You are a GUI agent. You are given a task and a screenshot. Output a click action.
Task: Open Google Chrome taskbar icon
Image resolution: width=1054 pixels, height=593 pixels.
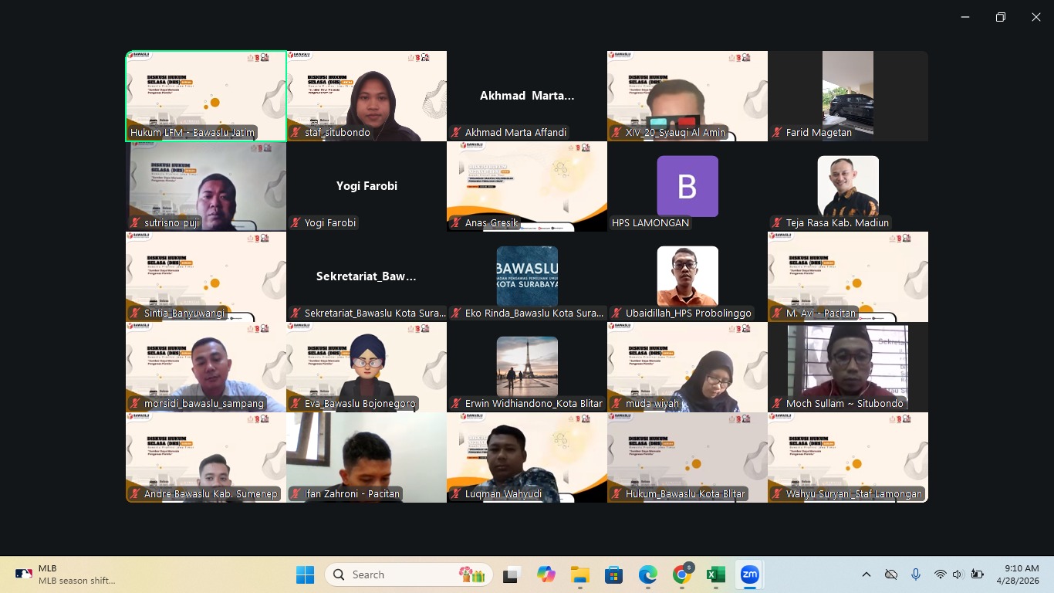(x=681, y=574)
